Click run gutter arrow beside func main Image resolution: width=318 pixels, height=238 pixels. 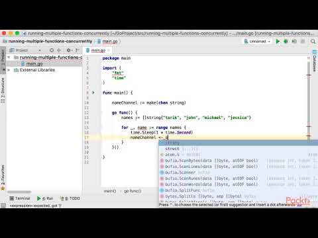[93, 93]
